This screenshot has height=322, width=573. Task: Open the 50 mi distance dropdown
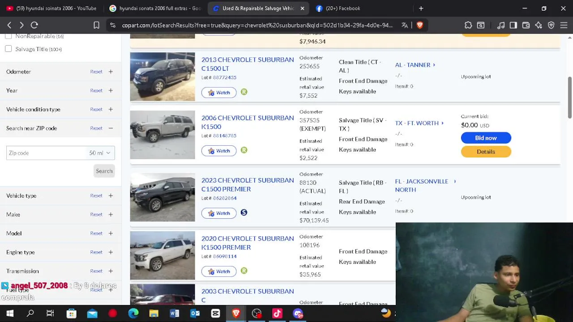point(100,153)
